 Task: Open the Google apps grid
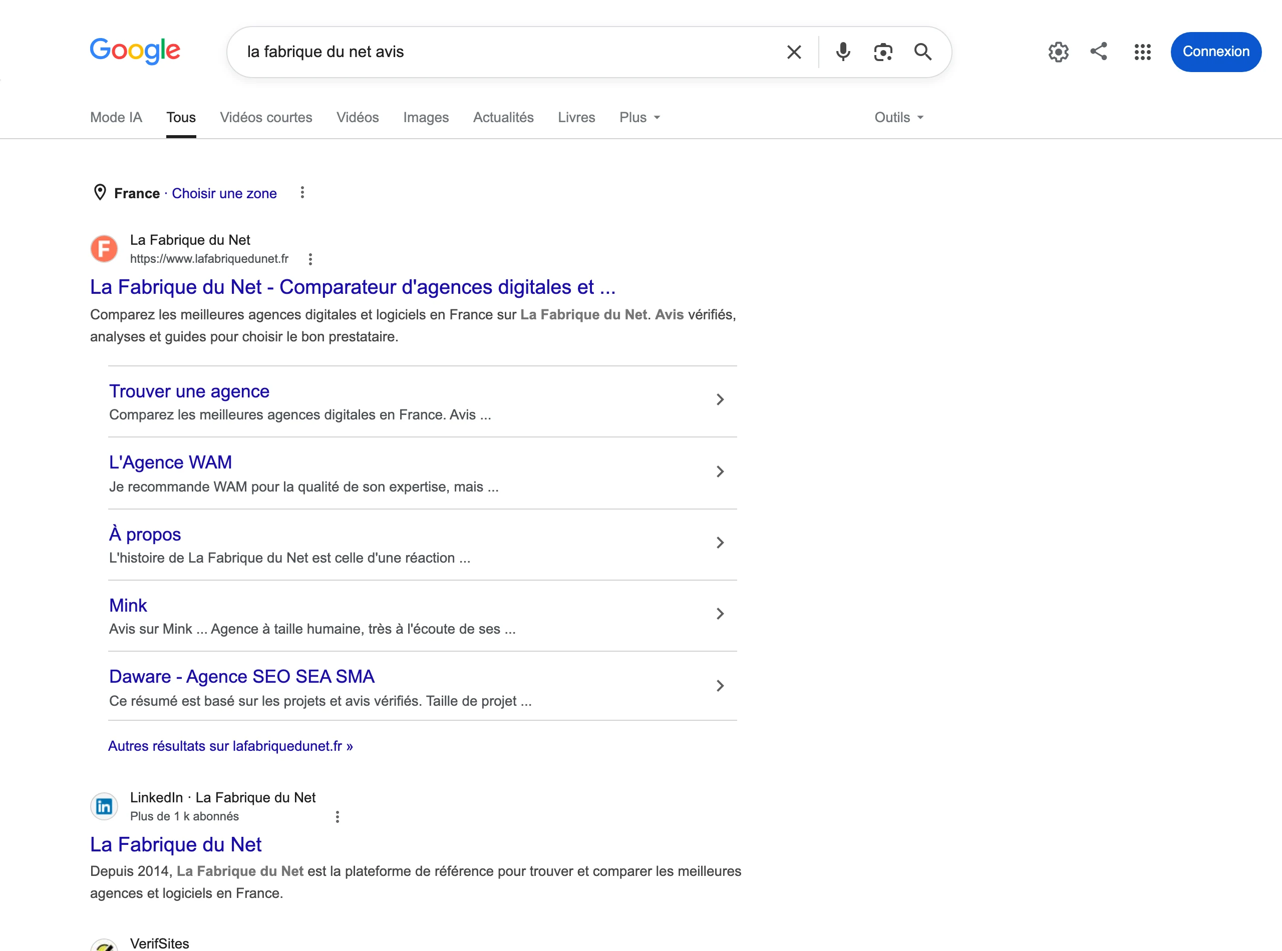coord(1142,52)
